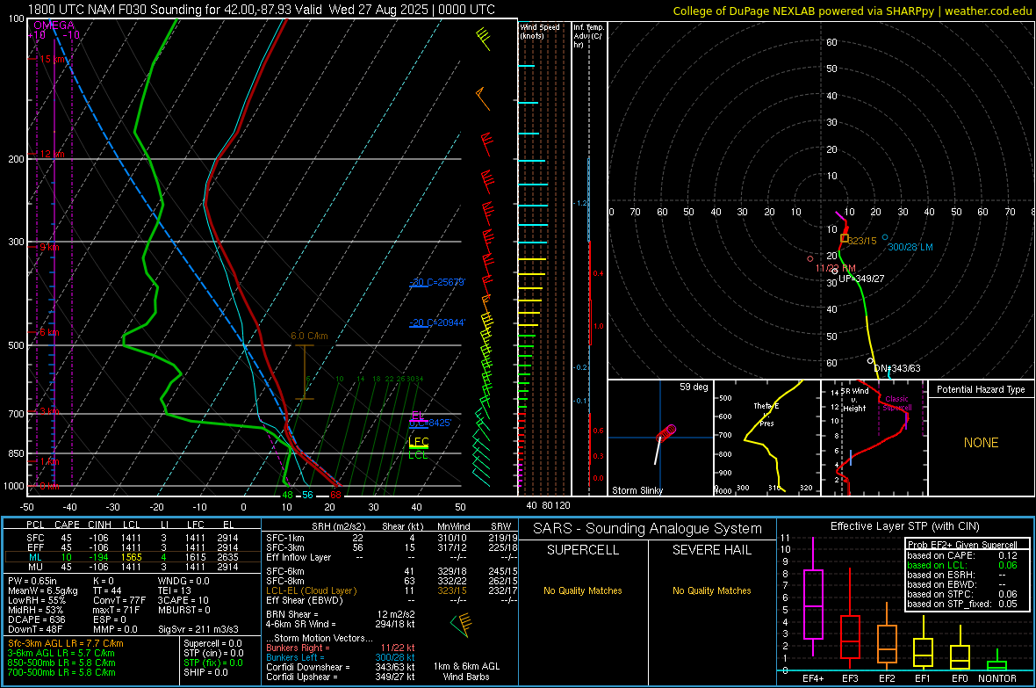This screenshot has width=1036, height=688.
Task: Click the SUPERCELL column heading
Action: point(583,550)
